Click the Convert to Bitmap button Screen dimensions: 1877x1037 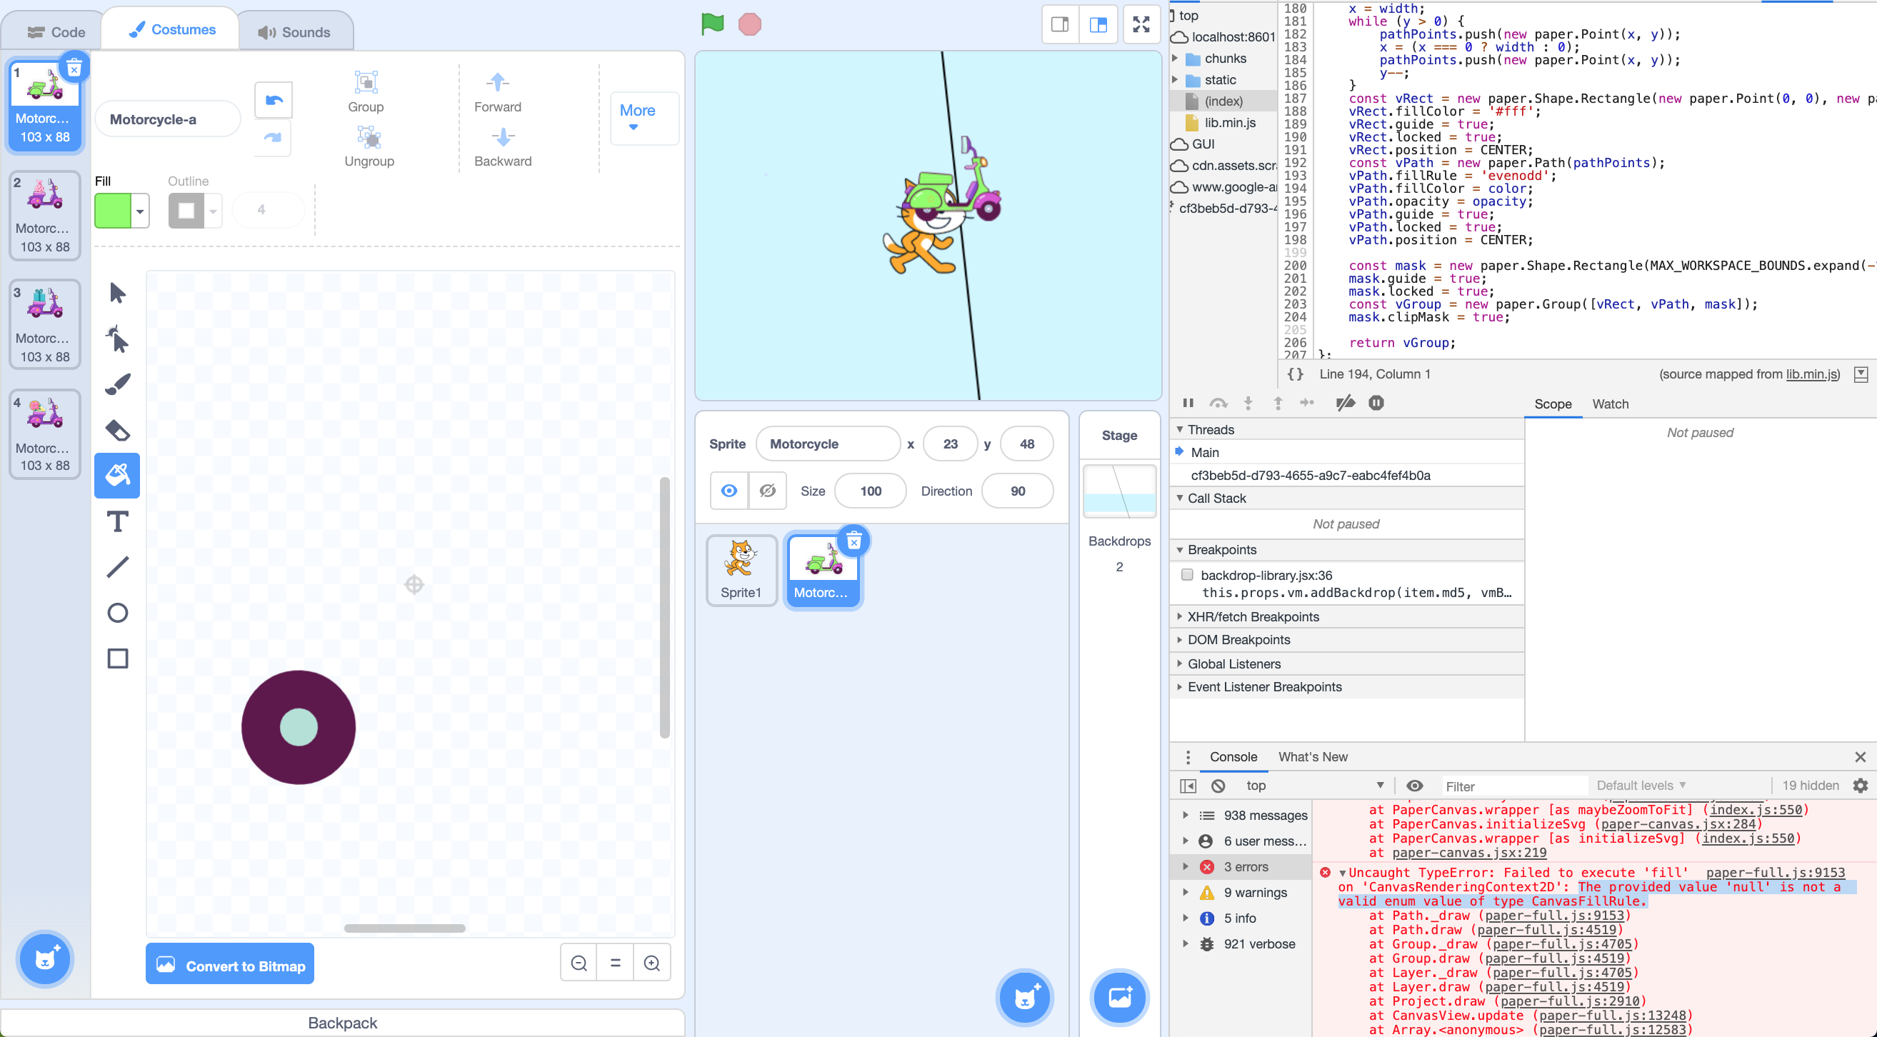click(x=229, y=965)
